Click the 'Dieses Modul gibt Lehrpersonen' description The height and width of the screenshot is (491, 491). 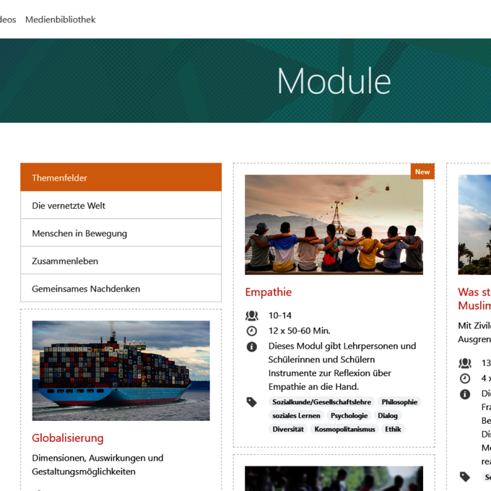(342, 366)
